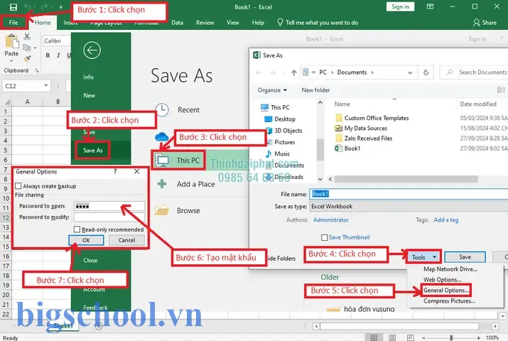Click the refresh icon in the Save As address bar
The width and height of the screenshot is (508, 341).
426,72
